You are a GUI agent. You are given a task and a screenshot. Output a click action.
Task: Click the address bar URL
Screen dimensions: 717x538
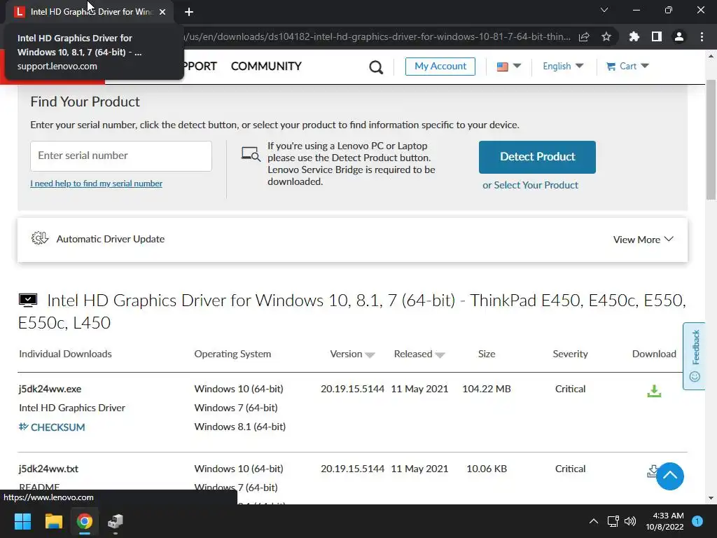tap(377, 36)
